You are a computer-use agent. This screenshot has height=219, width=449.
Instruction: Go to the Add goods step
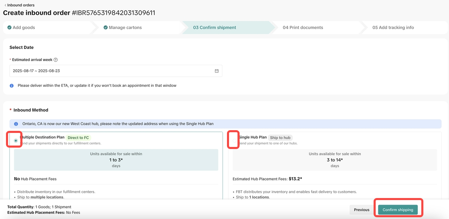tap(24, 28)
